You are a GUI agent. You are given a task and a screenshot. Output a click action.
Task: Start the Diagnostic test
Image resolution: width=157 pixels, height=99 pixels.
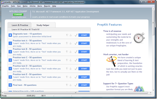pos(84,35)
